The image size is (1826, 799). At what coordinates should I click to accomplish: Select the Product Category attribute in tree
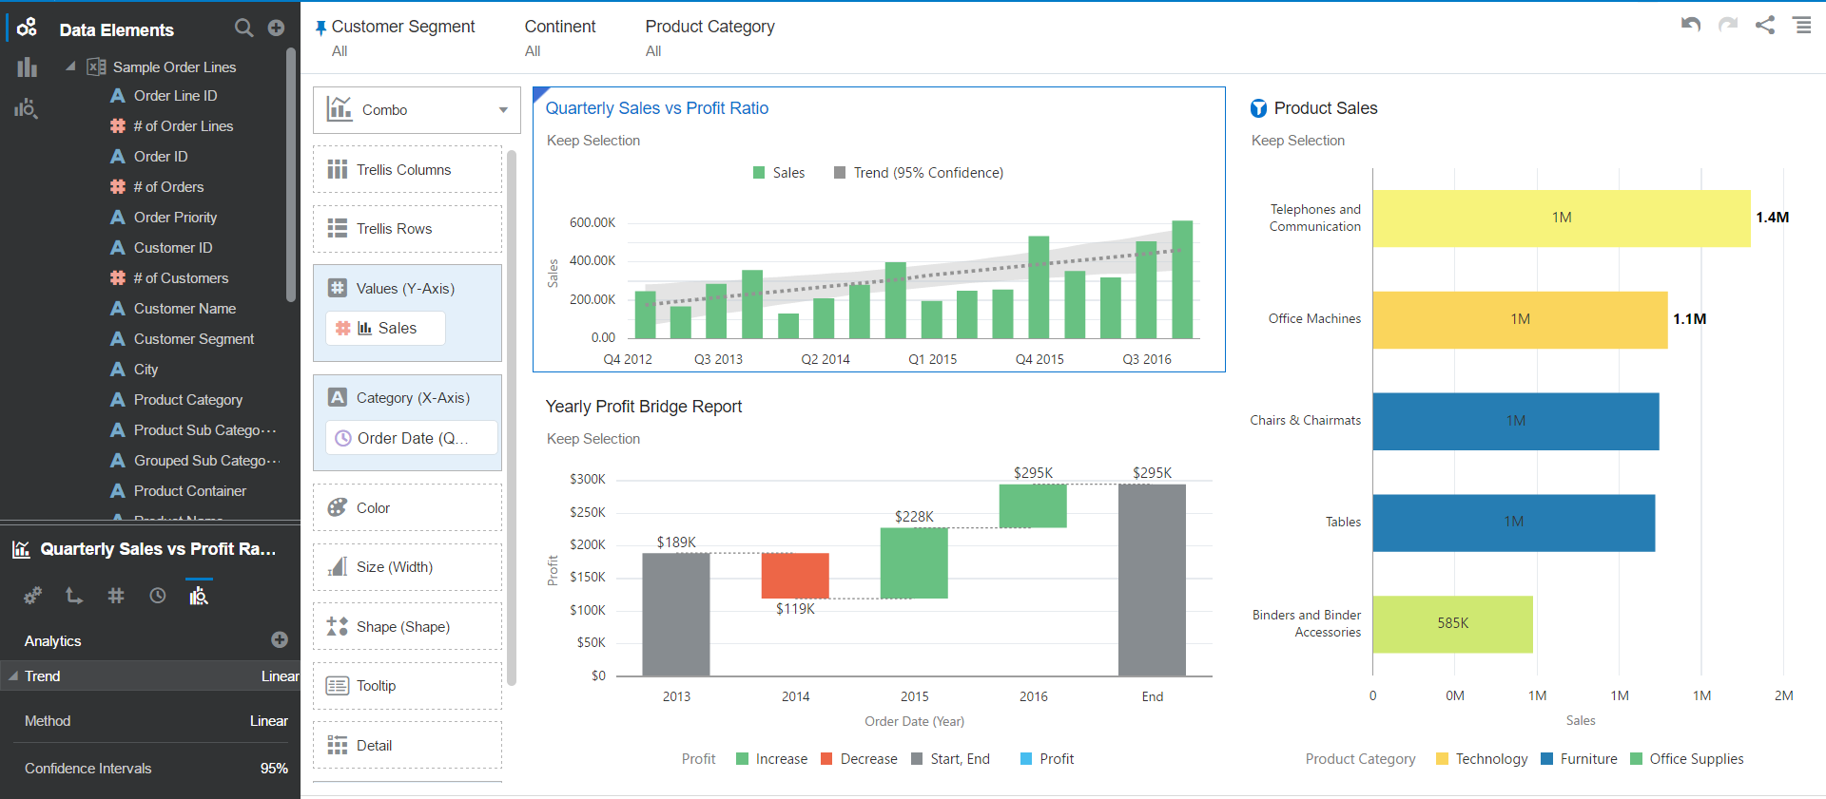click(188, 400)
